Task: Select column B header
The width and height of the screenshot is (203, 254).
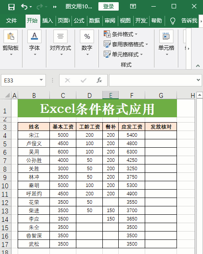Action: [34, 95]
